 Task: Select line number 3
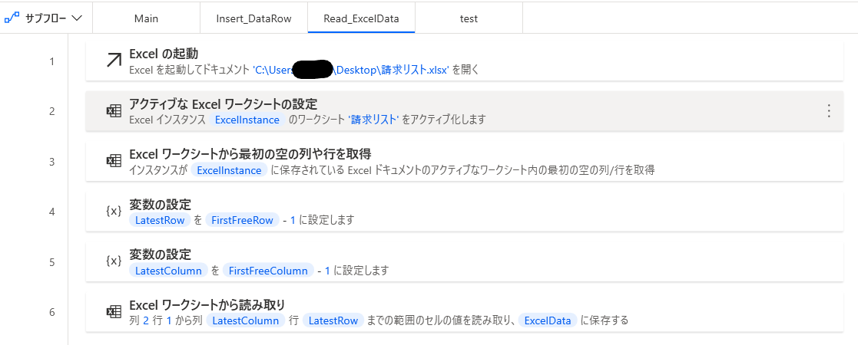(x=51, y=162)
